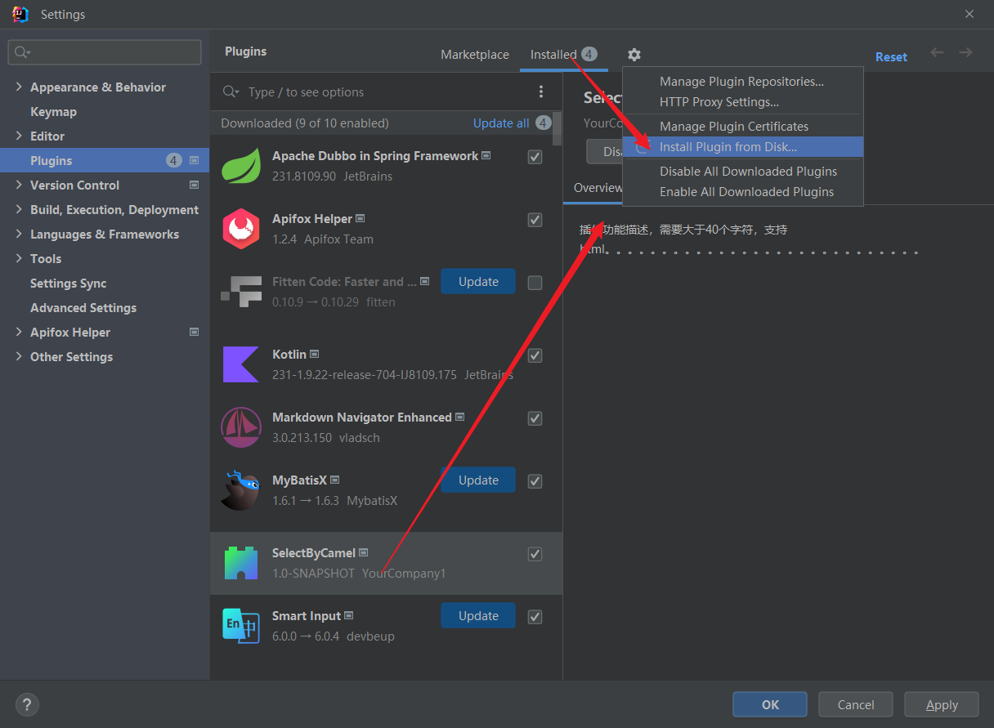Toggle Markdown Navigator Enhanced checkbox
This screenshot has width=994, height=728.
[x=535, y=418]
